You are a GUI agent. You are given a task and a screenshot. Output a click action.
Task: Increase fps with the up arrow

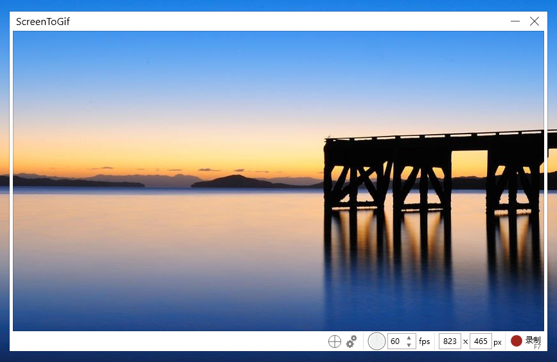(409, 338)
